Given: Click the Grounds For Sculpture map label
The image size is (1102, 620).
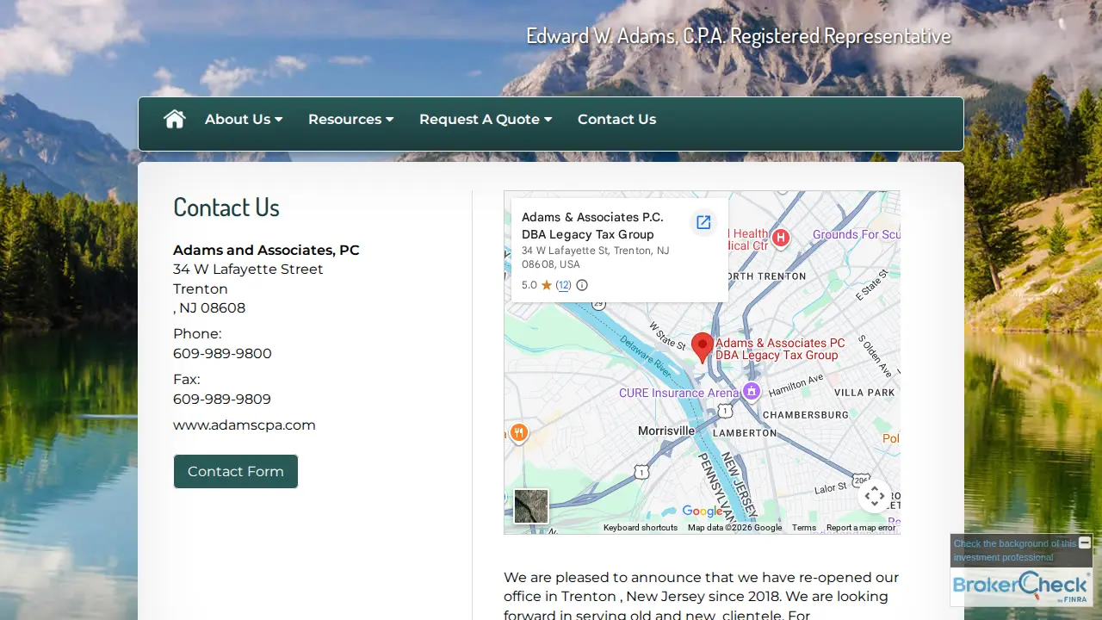Looking at the screenshot, I should tap(857, 234).
